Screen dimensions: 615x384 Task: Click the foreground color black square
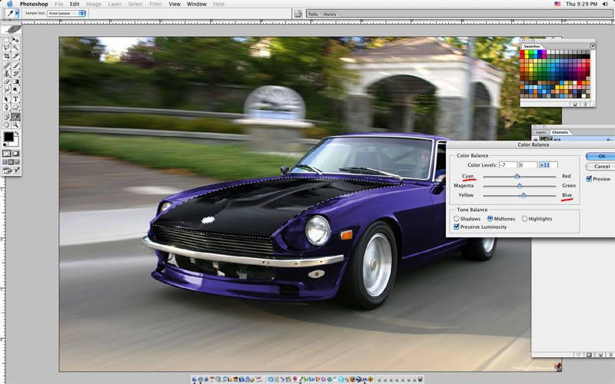[x=8, y=137]
